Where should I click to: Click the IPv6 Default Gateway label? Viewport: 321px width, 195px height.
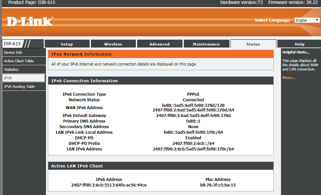(x=84, y=115)
